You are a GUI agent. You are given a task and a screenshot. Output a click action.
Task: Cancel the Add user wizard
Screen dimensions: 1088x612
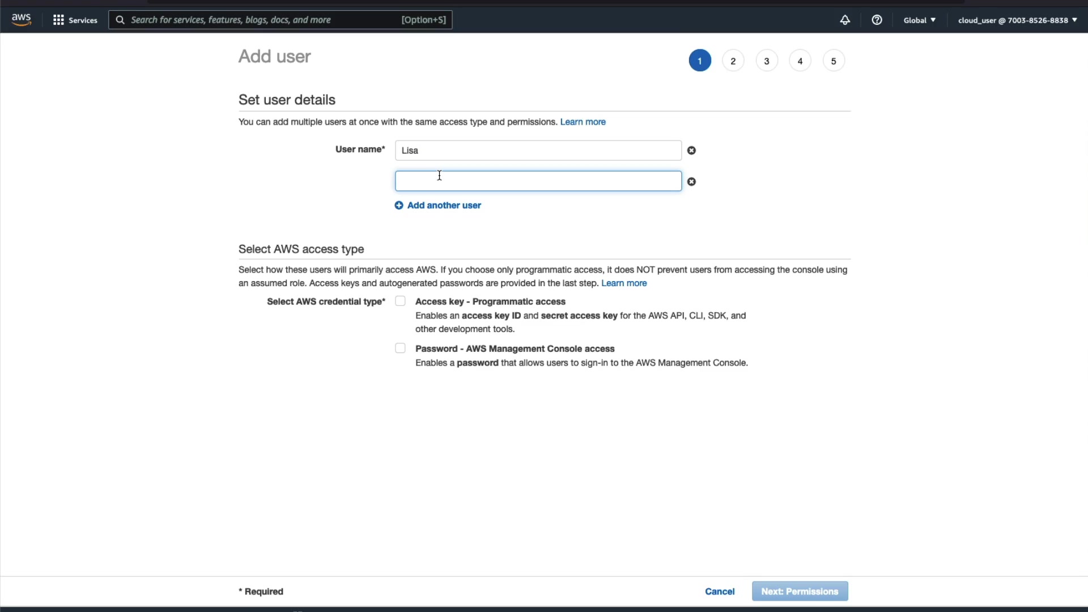pyautogui.click(x=720, y=592)
